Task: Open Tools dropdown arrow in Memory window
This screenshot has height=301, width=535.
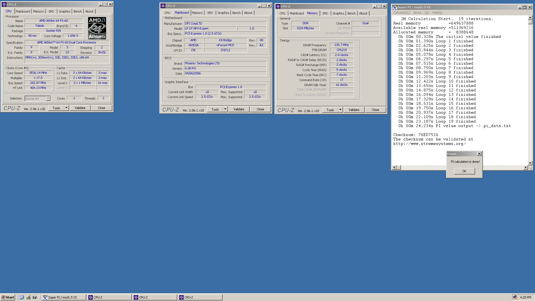Action: tap(340, 110)
